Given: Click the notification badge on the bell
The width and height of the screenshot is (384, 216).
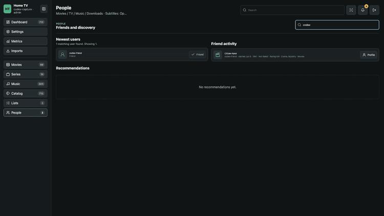Looking at the screenshot, I should [366, 6].
